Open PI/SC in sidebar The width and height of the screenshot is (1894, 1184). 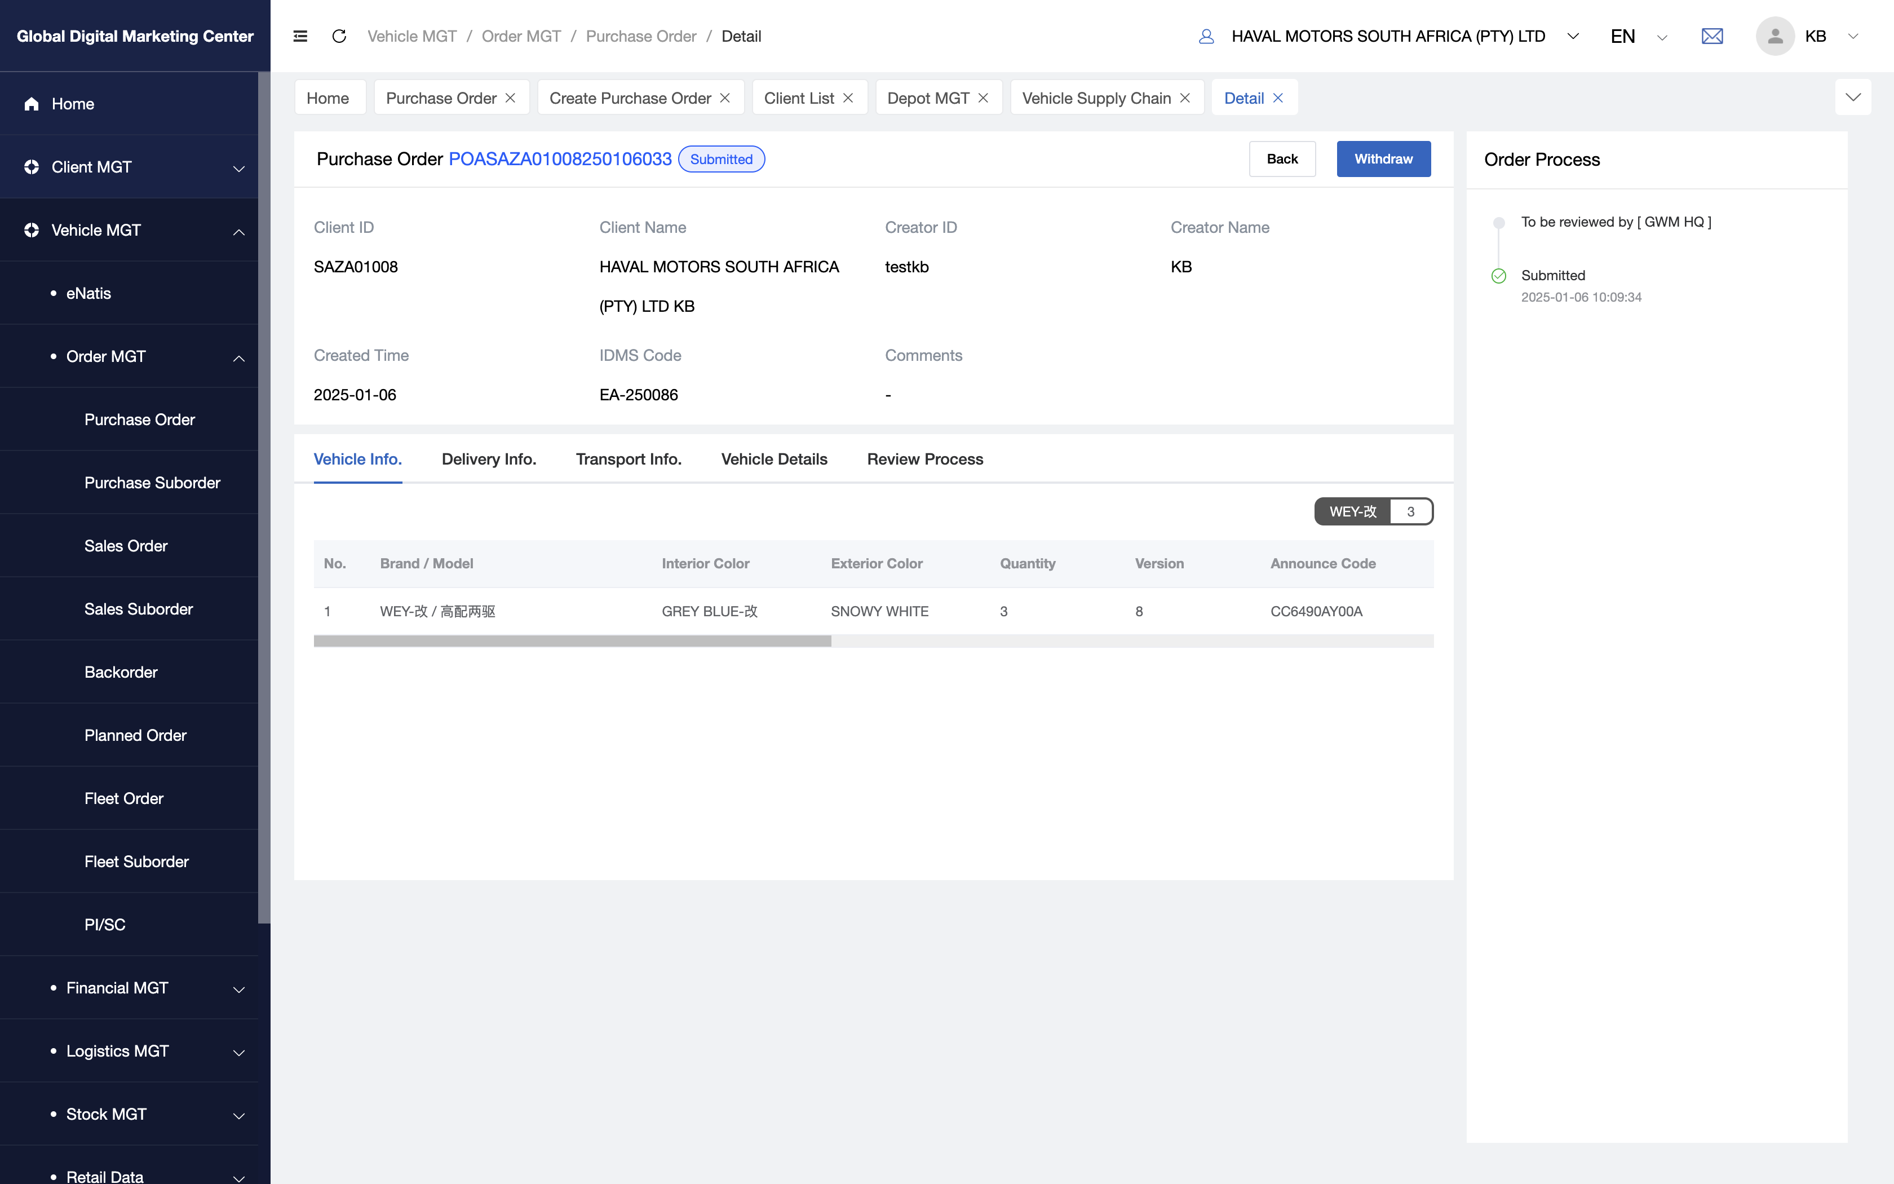129,924
